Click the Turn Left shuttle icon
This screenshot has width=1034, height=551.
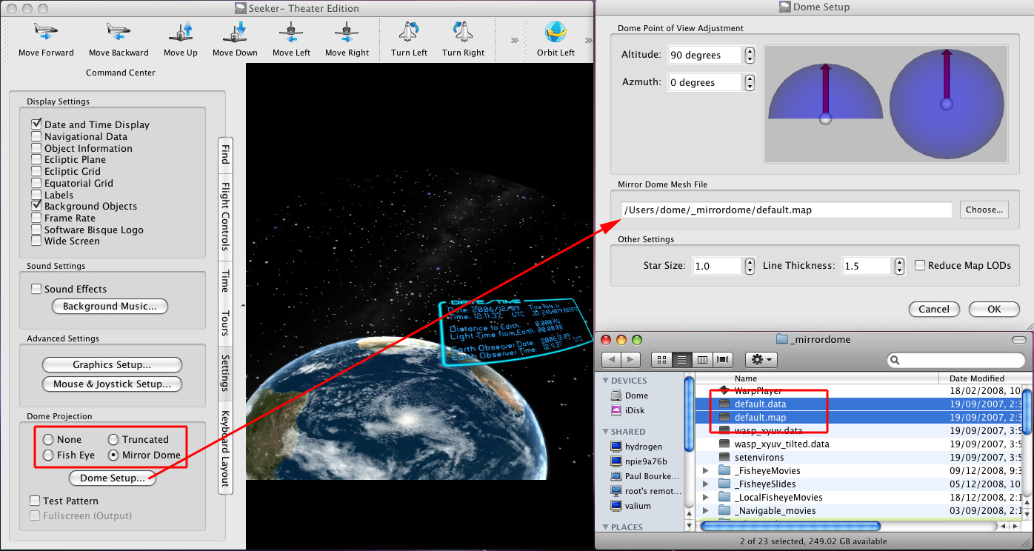(409, 33)
